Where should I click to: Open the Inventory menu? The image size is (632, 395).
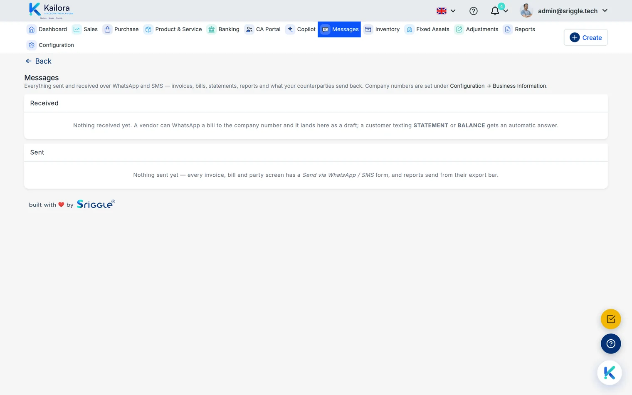click(382, 30)
